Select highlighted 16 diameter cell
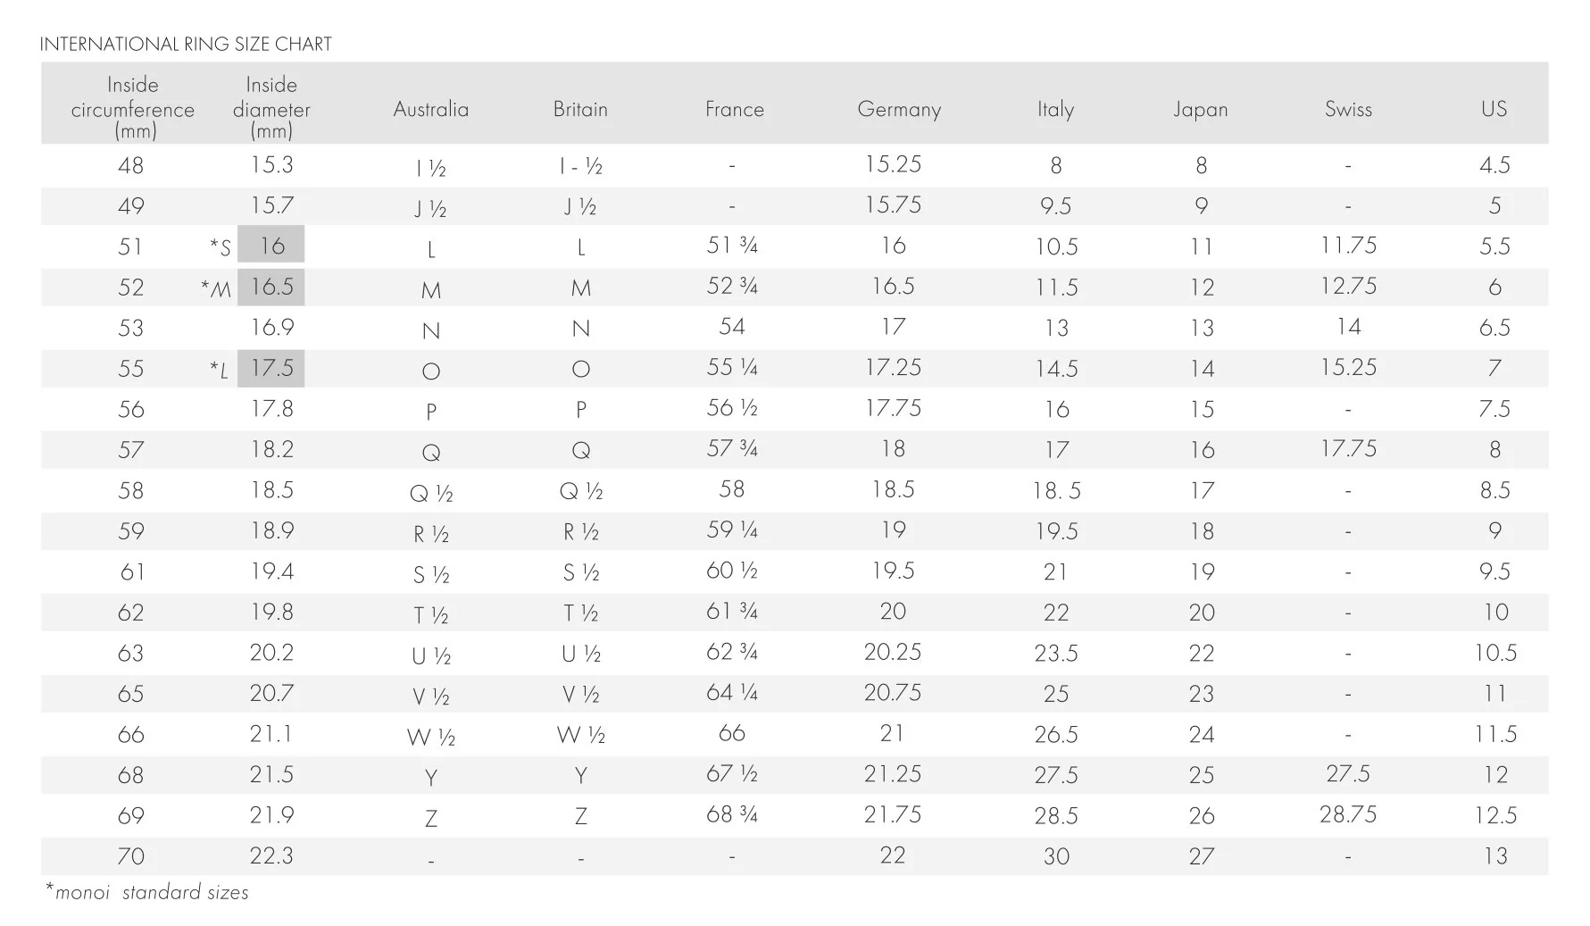Viewport: 1590px width, 926px height. 271,246
